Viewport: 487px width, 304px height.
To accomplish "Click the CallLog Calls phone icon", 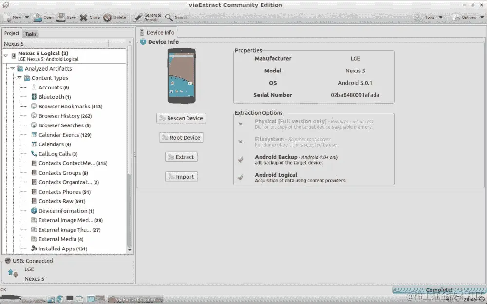I will click(x=34, y=154).
